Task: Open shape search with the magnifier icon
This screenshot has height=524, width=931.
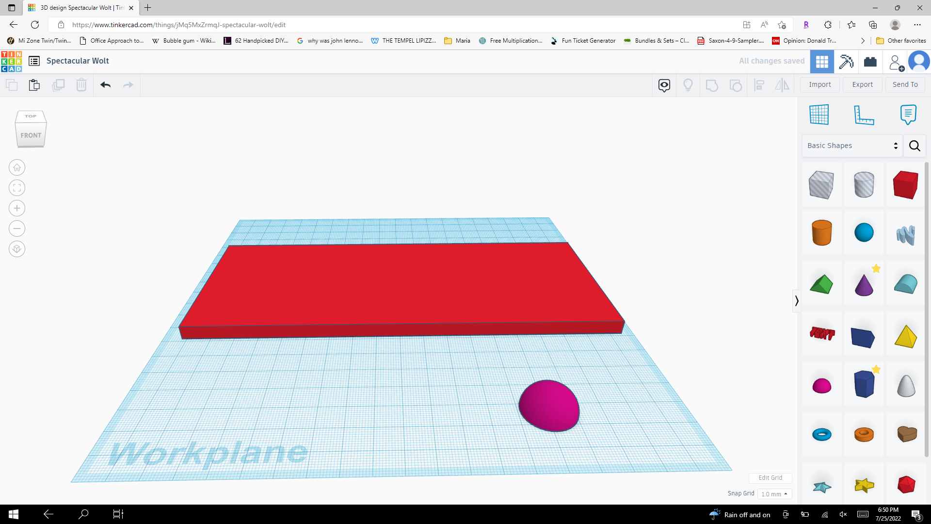Action: [x=915, y=146]
